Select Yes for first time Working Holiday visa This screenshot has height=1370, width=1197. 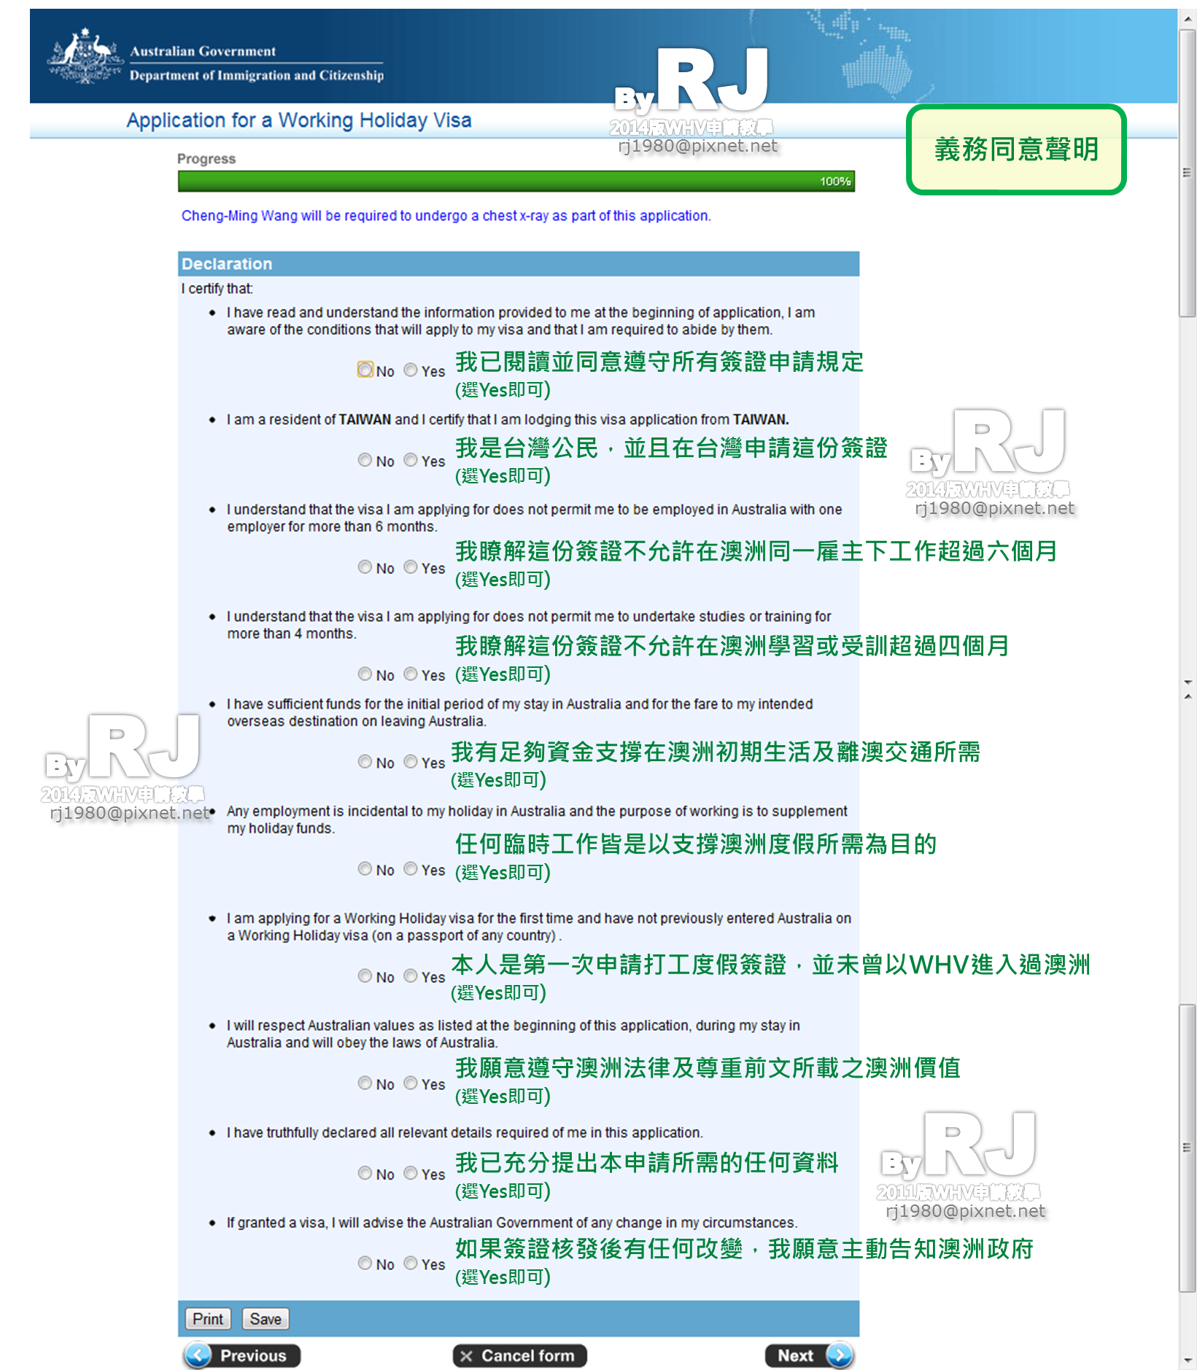(411, 976)
